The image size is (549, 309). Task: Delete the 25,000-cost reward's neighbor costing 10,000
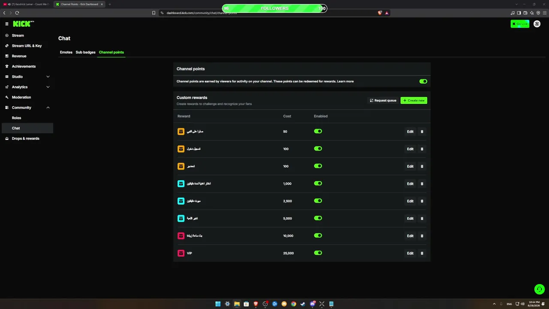[422, 236]
